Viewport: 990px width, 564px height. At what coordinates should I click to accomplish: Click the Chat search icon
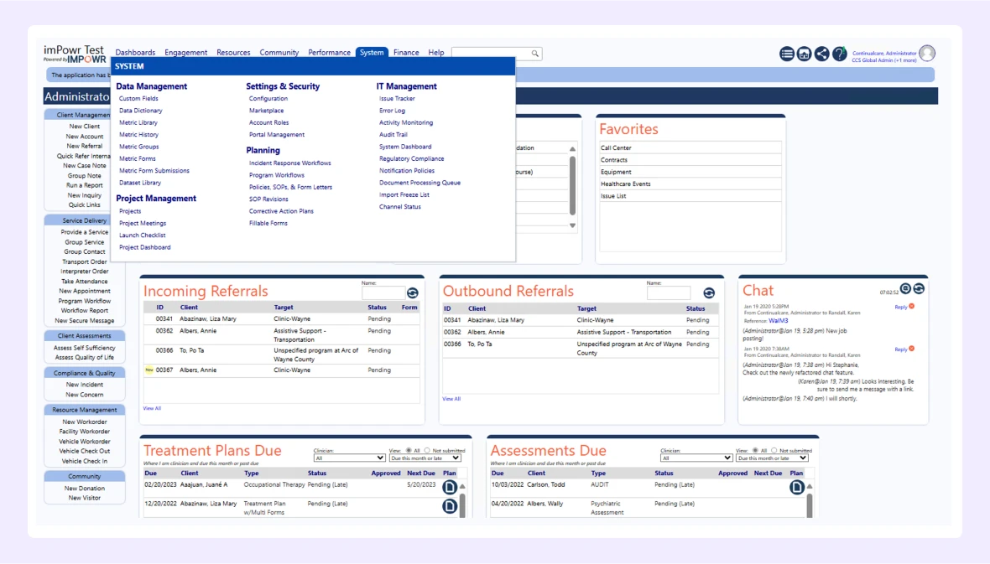[905, 289]
